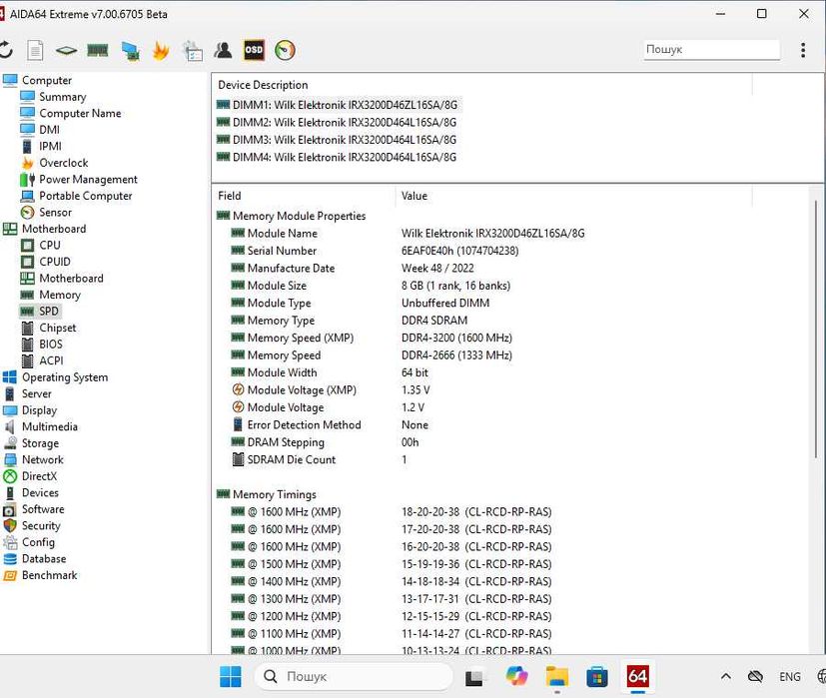The height and width of the screenshot is (698, 826).
Task: Open the Overclock page
Action: pyautogui.click(x=63, y=163)
